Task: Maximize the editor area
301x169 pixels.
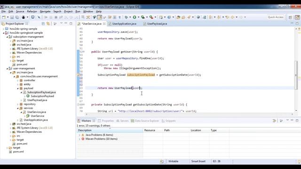Action: 297,23
